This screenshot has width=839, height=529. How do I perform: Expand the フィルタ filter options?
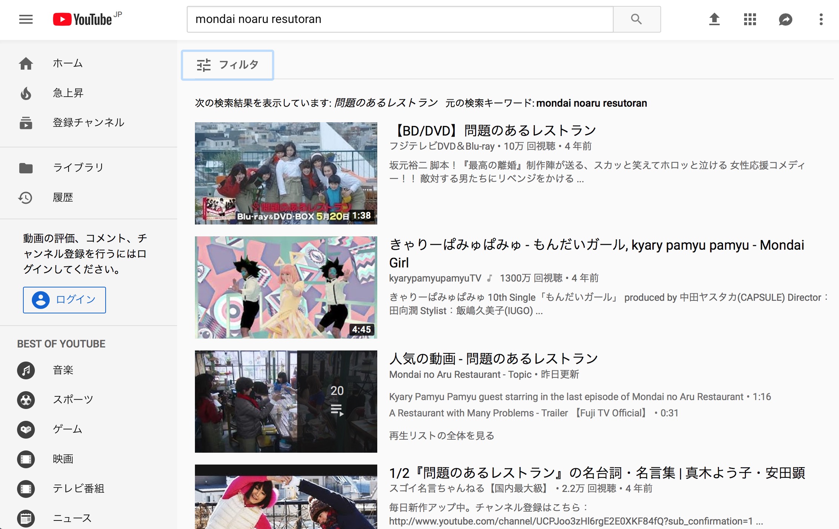click(228, 65)
